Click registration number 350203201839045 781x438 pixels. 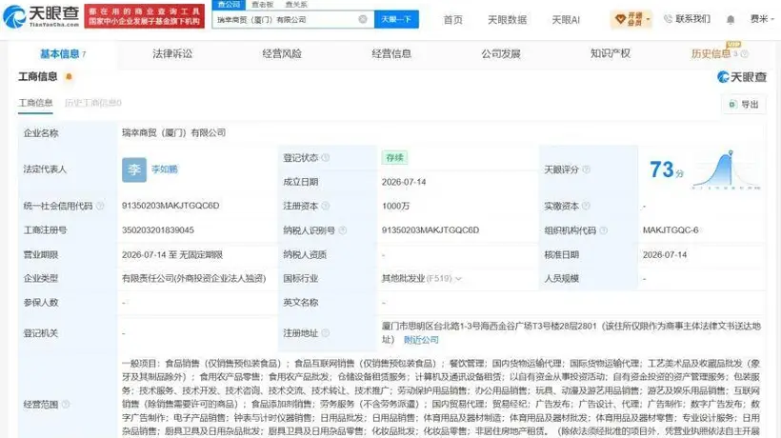pos(158,230)
